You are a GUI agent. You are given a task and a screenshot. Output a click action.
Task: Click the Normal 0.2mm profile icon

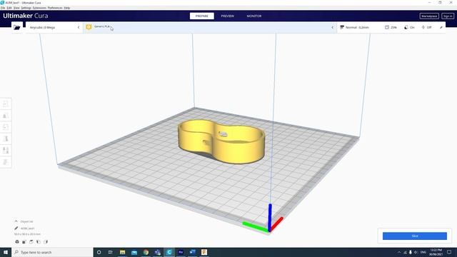(x=342, y=27)
